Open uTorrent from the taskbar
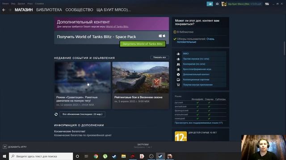 point(105,156)
